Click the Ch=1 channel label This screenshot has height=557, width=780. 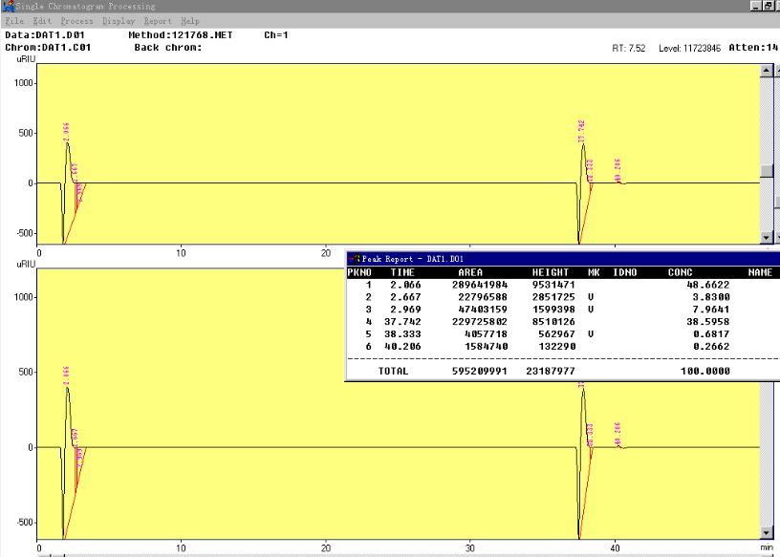[x=276, y=35]
